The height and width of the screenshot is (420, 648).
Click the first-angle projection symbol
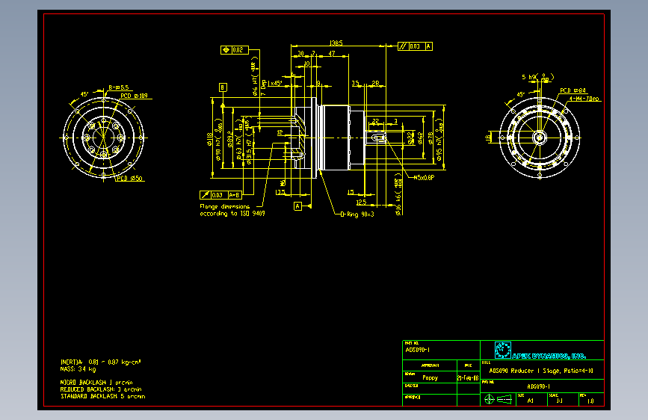click(498, 399)
